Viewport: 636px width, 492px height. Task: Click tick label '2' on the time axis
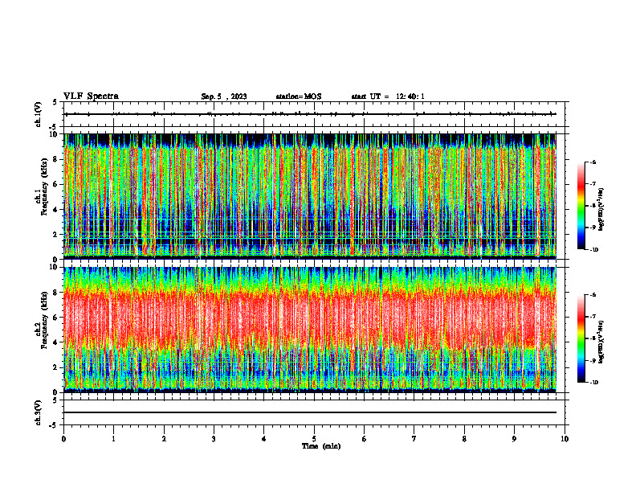[164, 439]
